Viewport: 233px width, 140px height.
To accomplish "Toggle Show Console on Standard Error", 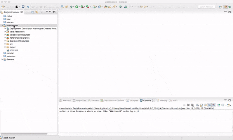I will (x=214, y=105).
